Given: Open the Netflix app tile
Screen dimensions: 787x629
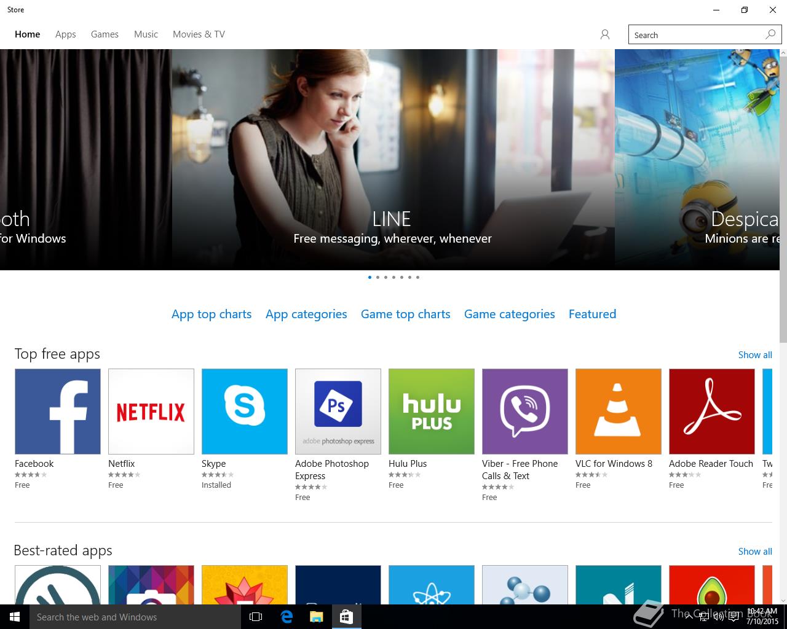Looking at the screenshot, I should click(x=151, y=412).
